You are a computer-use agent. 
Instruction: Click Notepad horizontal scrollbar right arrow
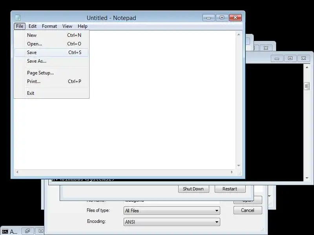coord(232,172)
